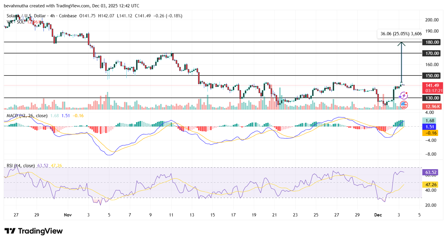The image size is (447, 242).
Task: Click the US flag economic event icon
Action: (404, 104)
